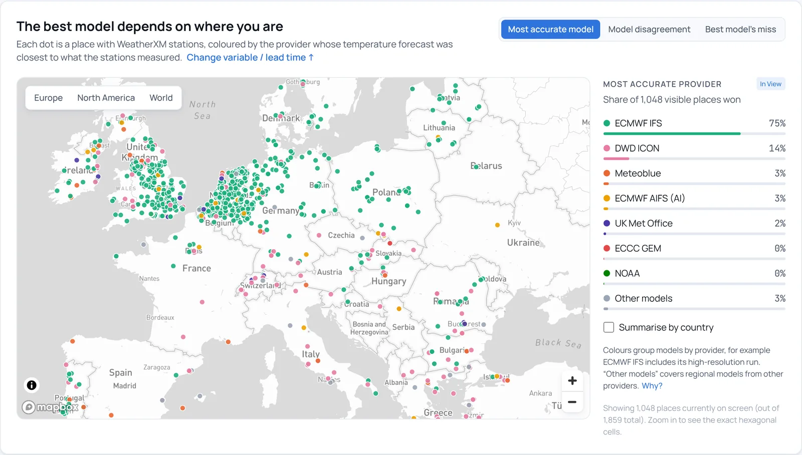Click the MOST ACCURATE PROVIDER heading
The image size is (802, 455).
pos(662,84)
